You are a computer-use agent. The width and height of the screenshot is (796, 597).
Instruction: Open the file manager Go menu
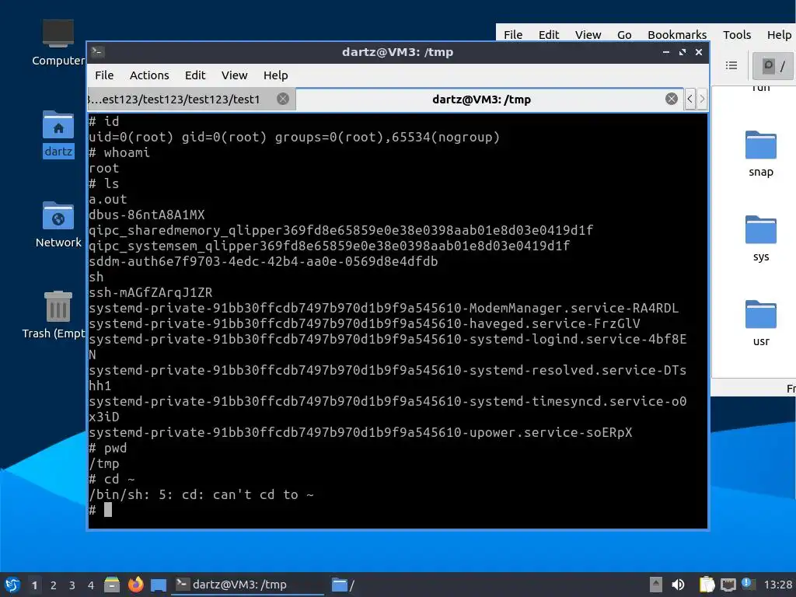[624, 34]
